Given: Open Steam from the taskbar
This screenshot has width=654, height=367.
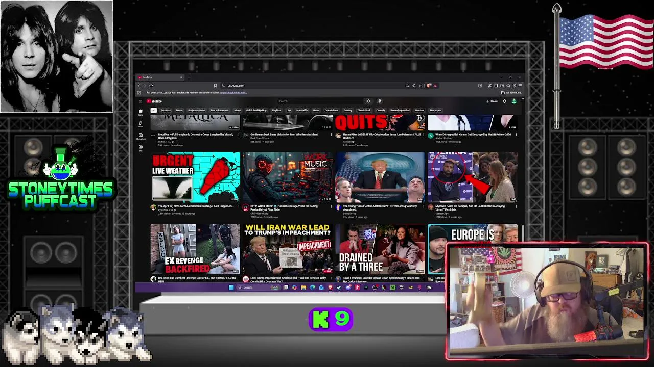Looking at the screenshot, I should point(339,288).
